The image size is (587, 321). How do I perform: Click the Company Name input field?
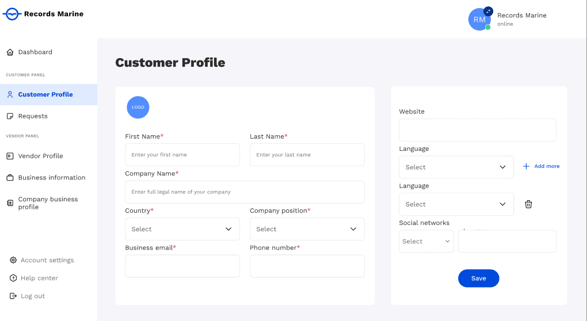(245, 192)
